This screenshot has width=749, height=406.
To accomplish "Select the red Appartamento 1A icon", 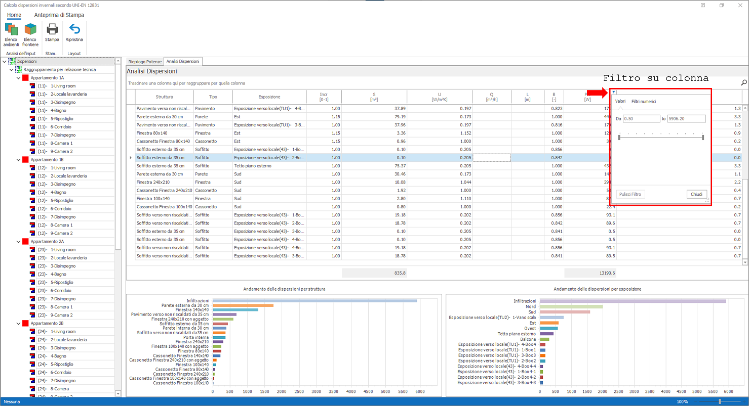I will (x=25, y=78).
